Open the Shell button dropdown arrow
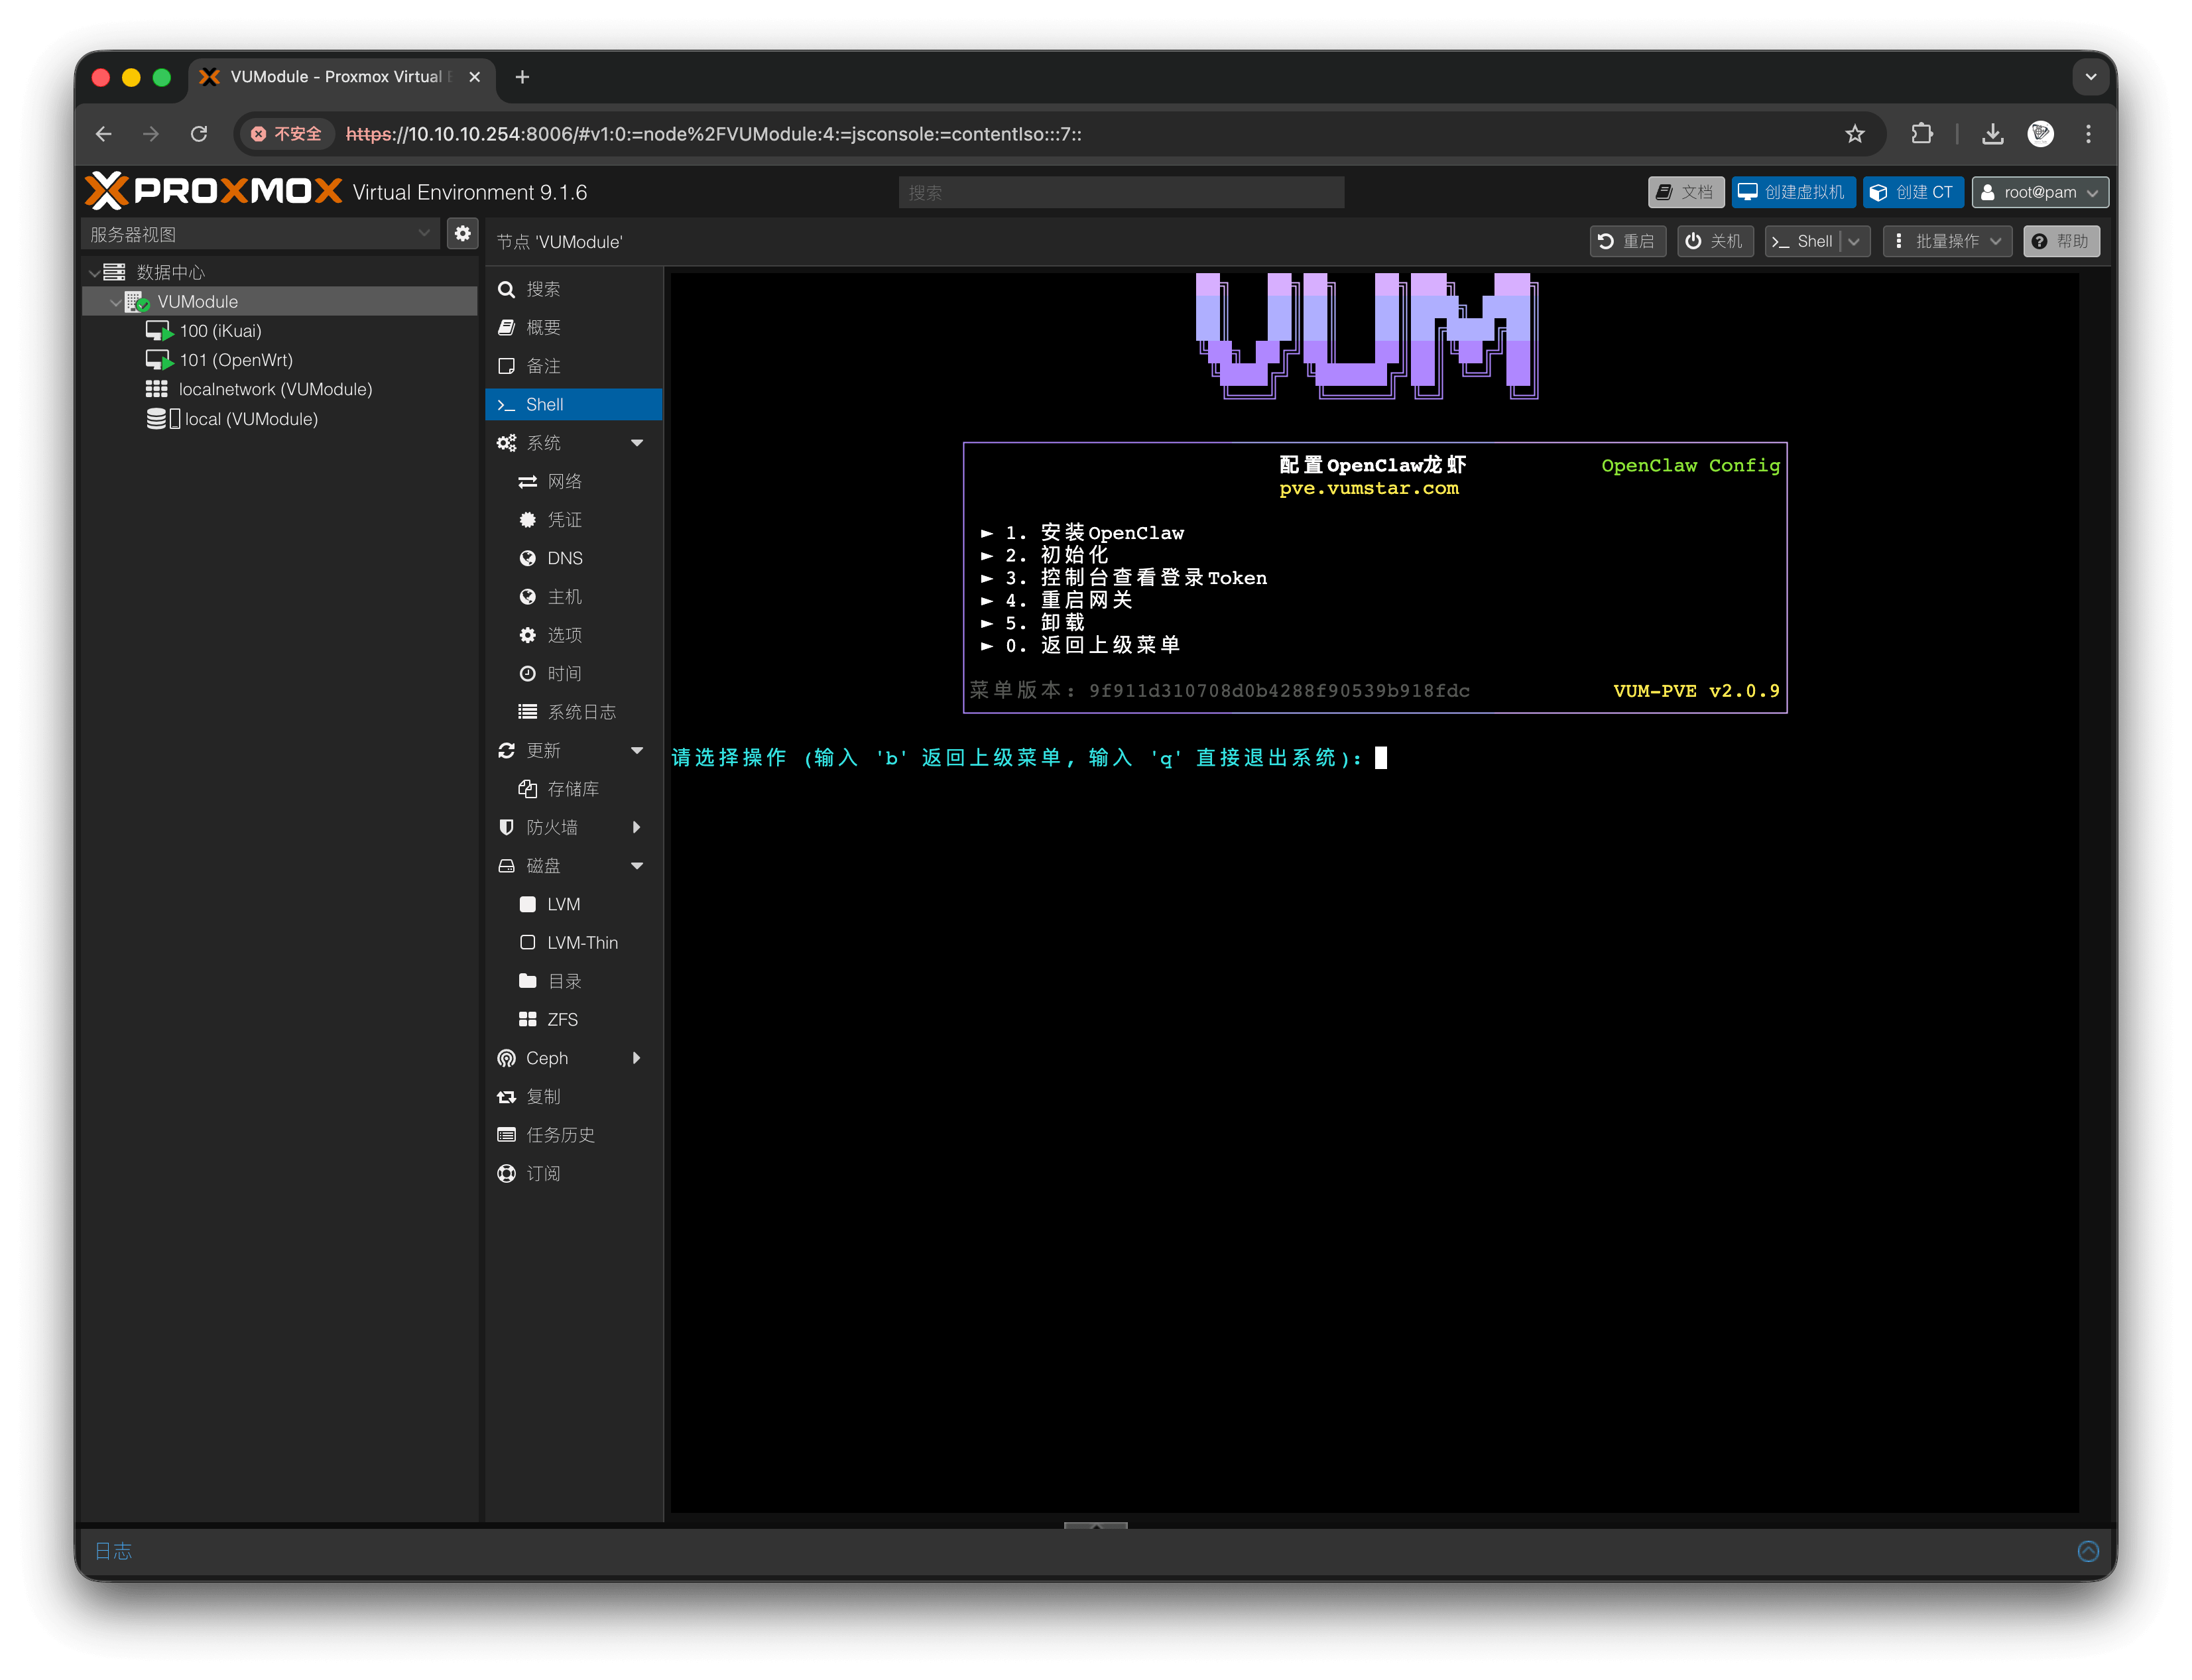2192x1680 pixels. (x=1854, y=241)
